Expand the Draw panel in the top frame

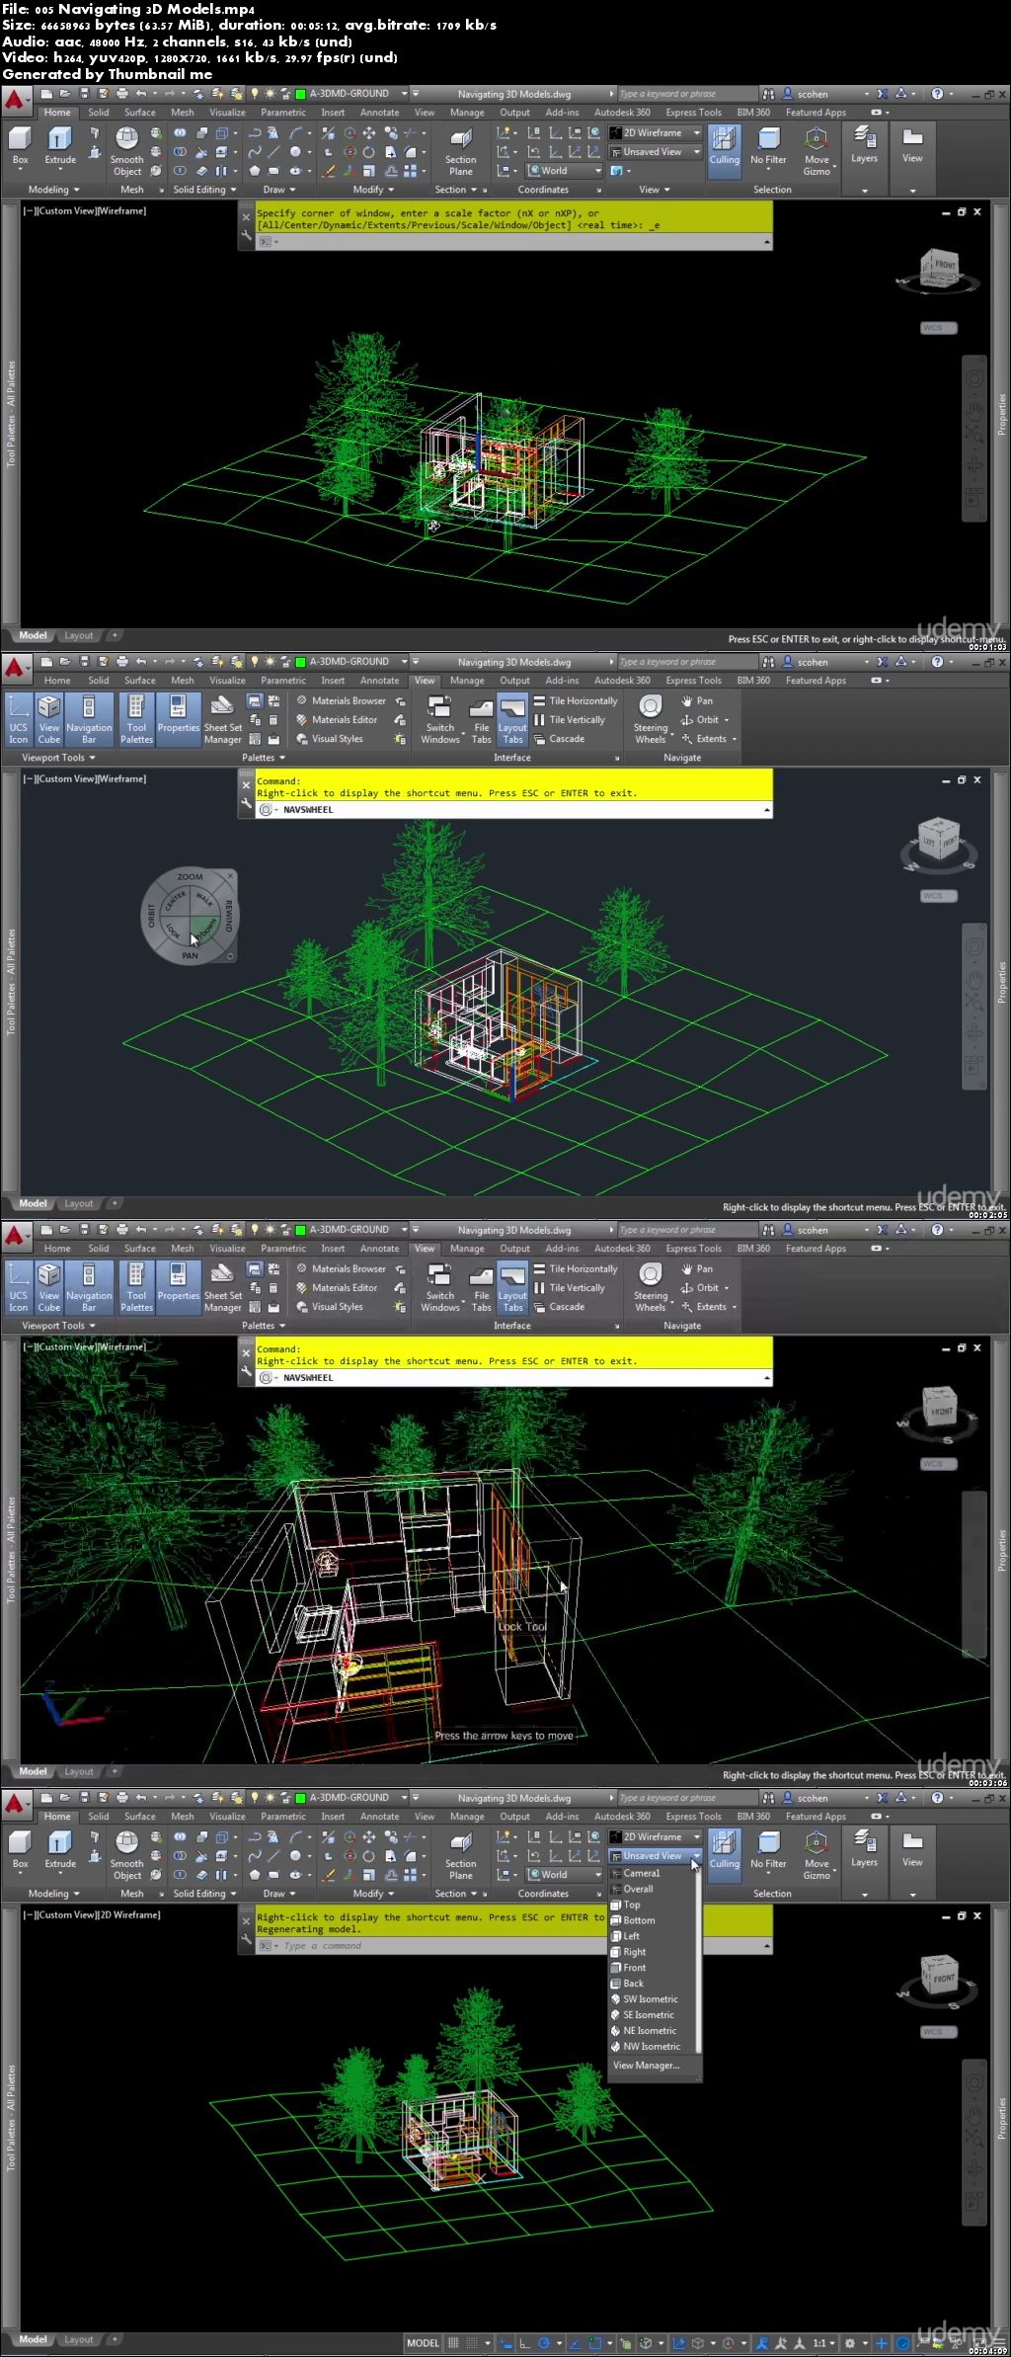click(277, 190)
